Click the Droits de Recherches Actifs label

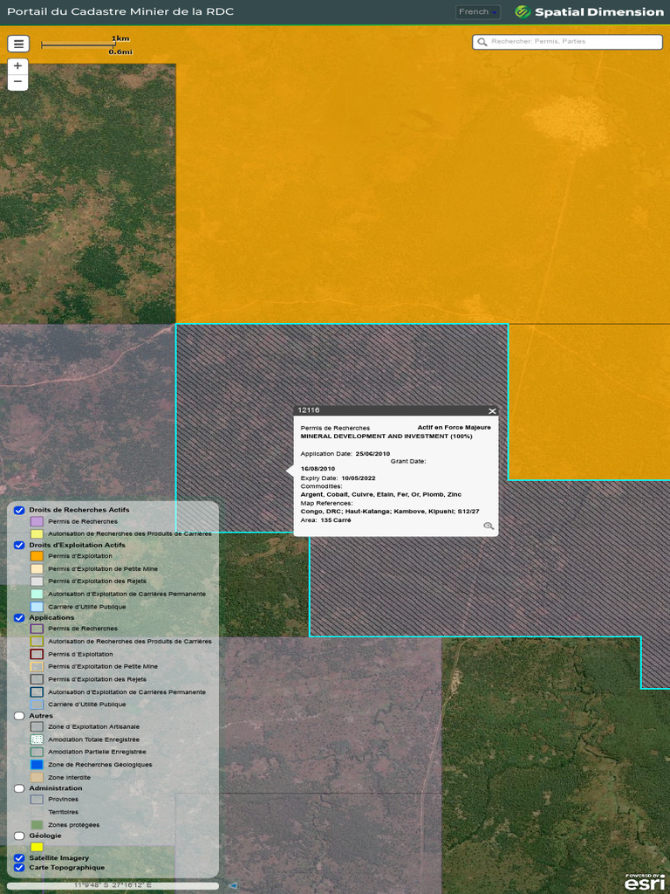click(x=79, y=510)
